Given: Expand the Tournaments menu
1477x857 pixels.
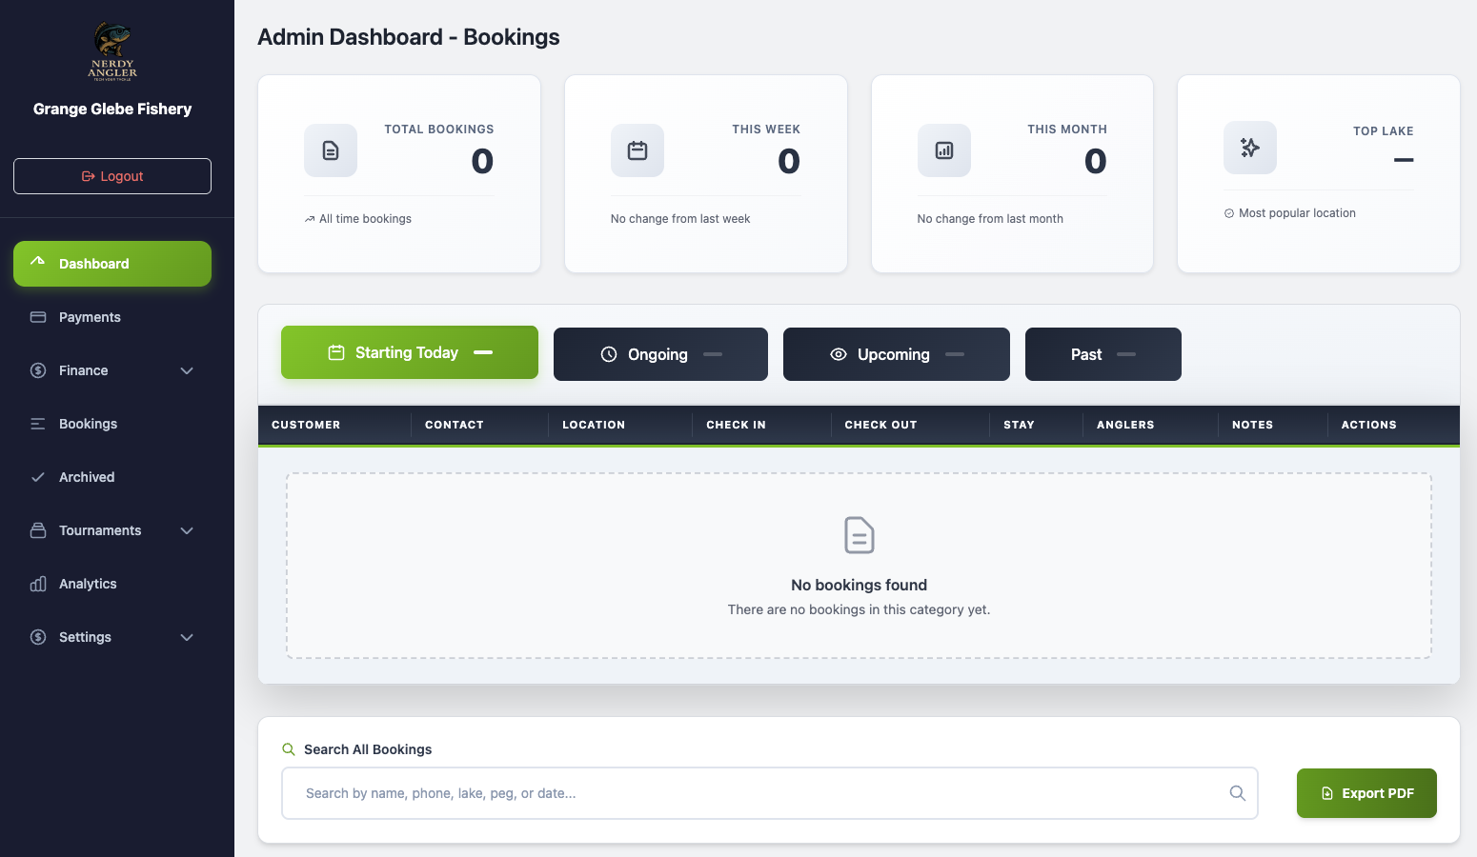Looking at the screenshot, I should point(187,530).
